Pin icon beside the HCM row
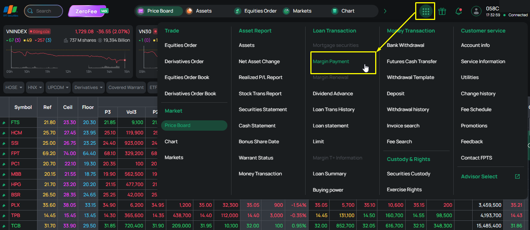Viewport: 530px width, 230px height. click(4, 133)
